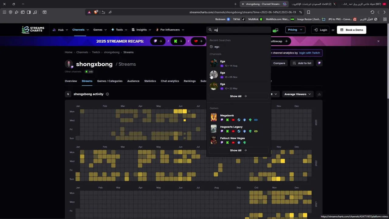Expand the Games dropdown menu

[100, 30]
